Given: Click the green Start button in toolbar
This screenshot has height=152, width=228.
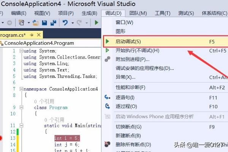Looking at the screenshot, I should pyautogui.click(x=97, y=23).
